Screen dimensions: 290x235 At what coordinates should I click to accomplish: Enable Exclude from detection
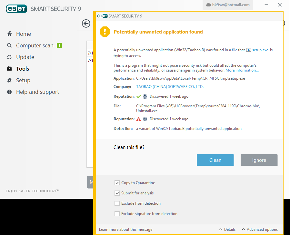117,203
